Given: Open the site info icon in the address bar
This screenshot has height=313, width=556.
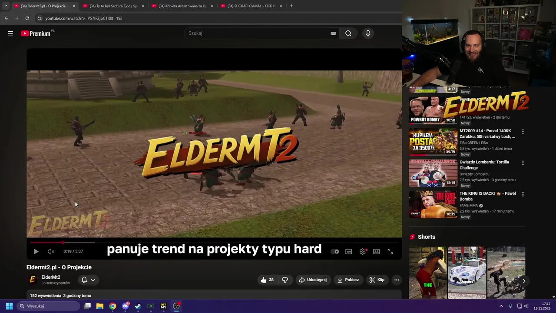Looking at the screenshot, I should pos(39,18).
